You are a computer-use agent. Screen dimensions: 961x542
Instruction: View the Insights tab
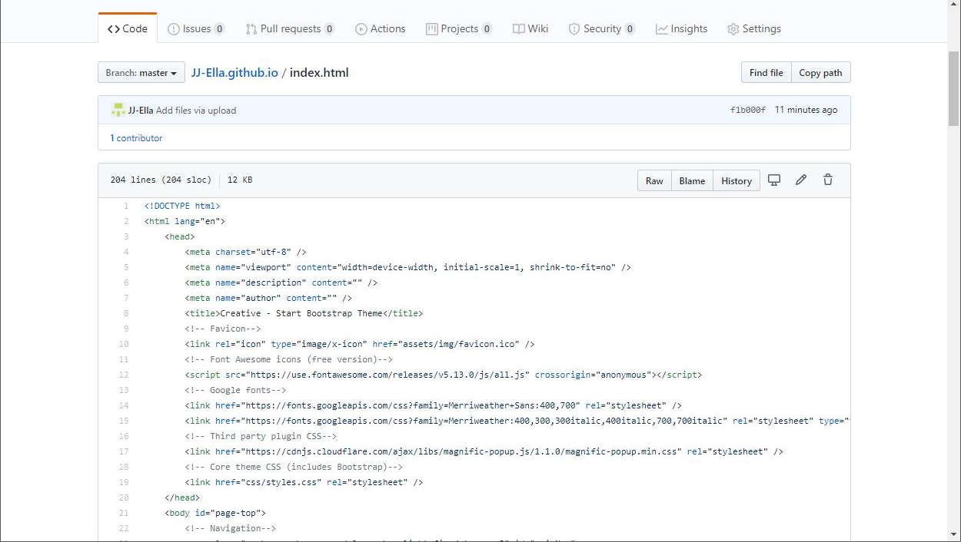pyautogui.click(x=681, y=28)
